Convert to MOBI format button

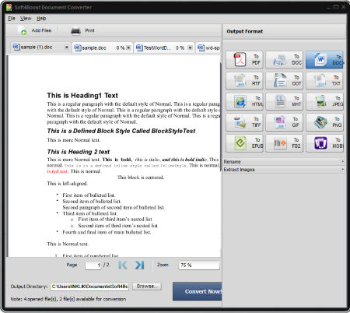pyautogui.click(x=324, y=143)
